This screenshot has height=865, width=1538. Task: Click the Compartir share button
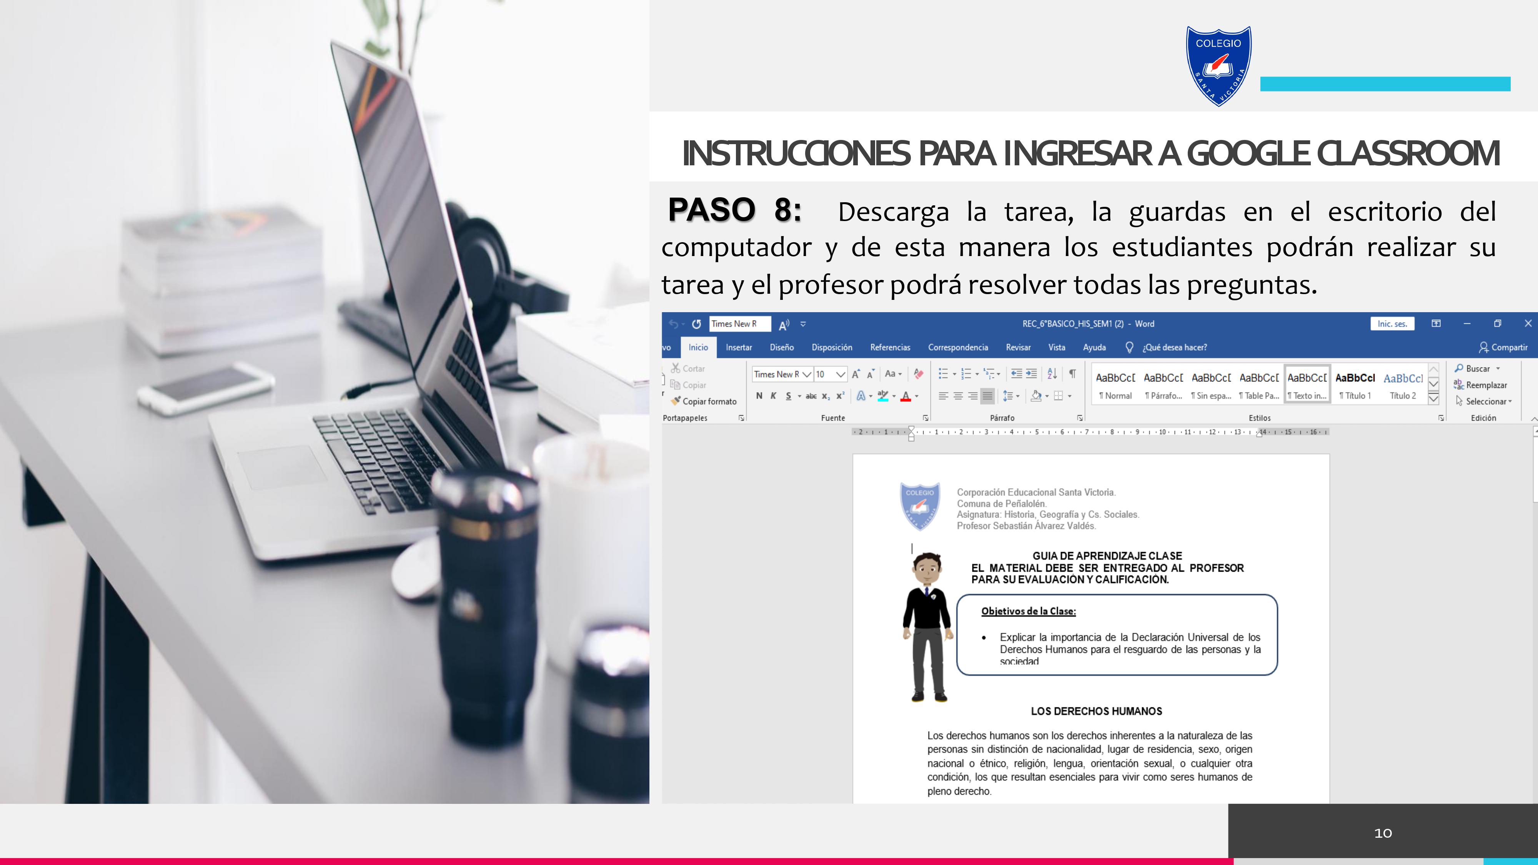tap(1503, 348)
